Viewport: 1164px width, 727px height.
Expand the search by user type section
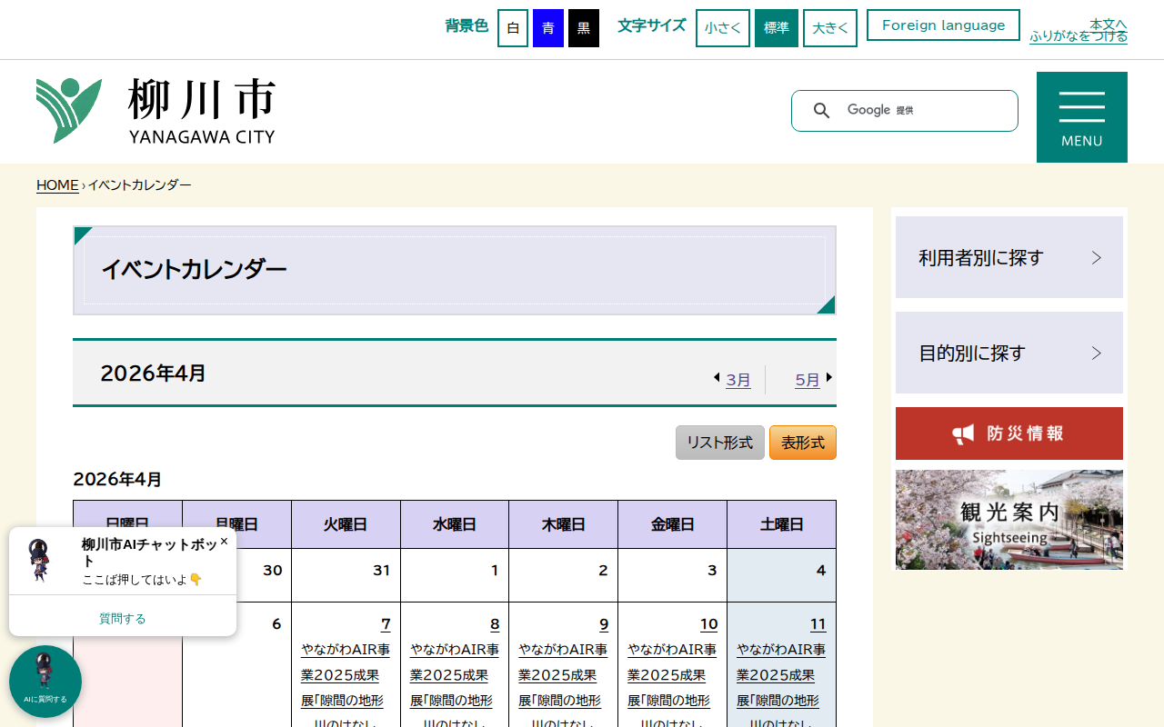(x=1008, y=257)
